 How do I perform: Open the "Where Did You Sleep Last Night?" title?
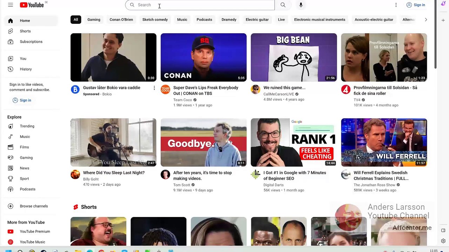click(114, 173)
